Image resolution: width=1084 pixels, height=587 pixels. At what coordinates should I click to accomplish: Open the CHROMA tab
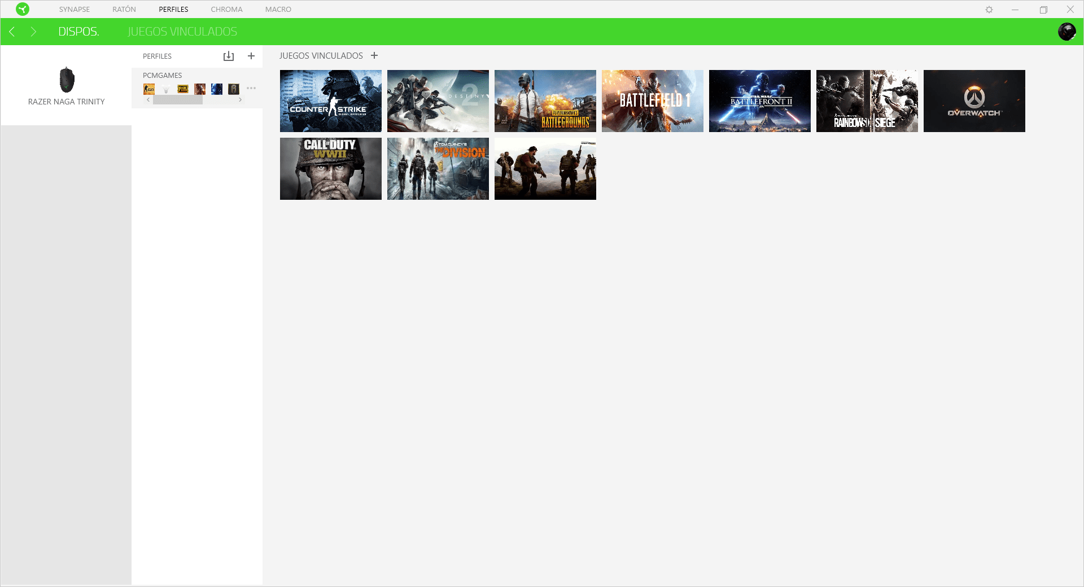[x=226, y=10]
